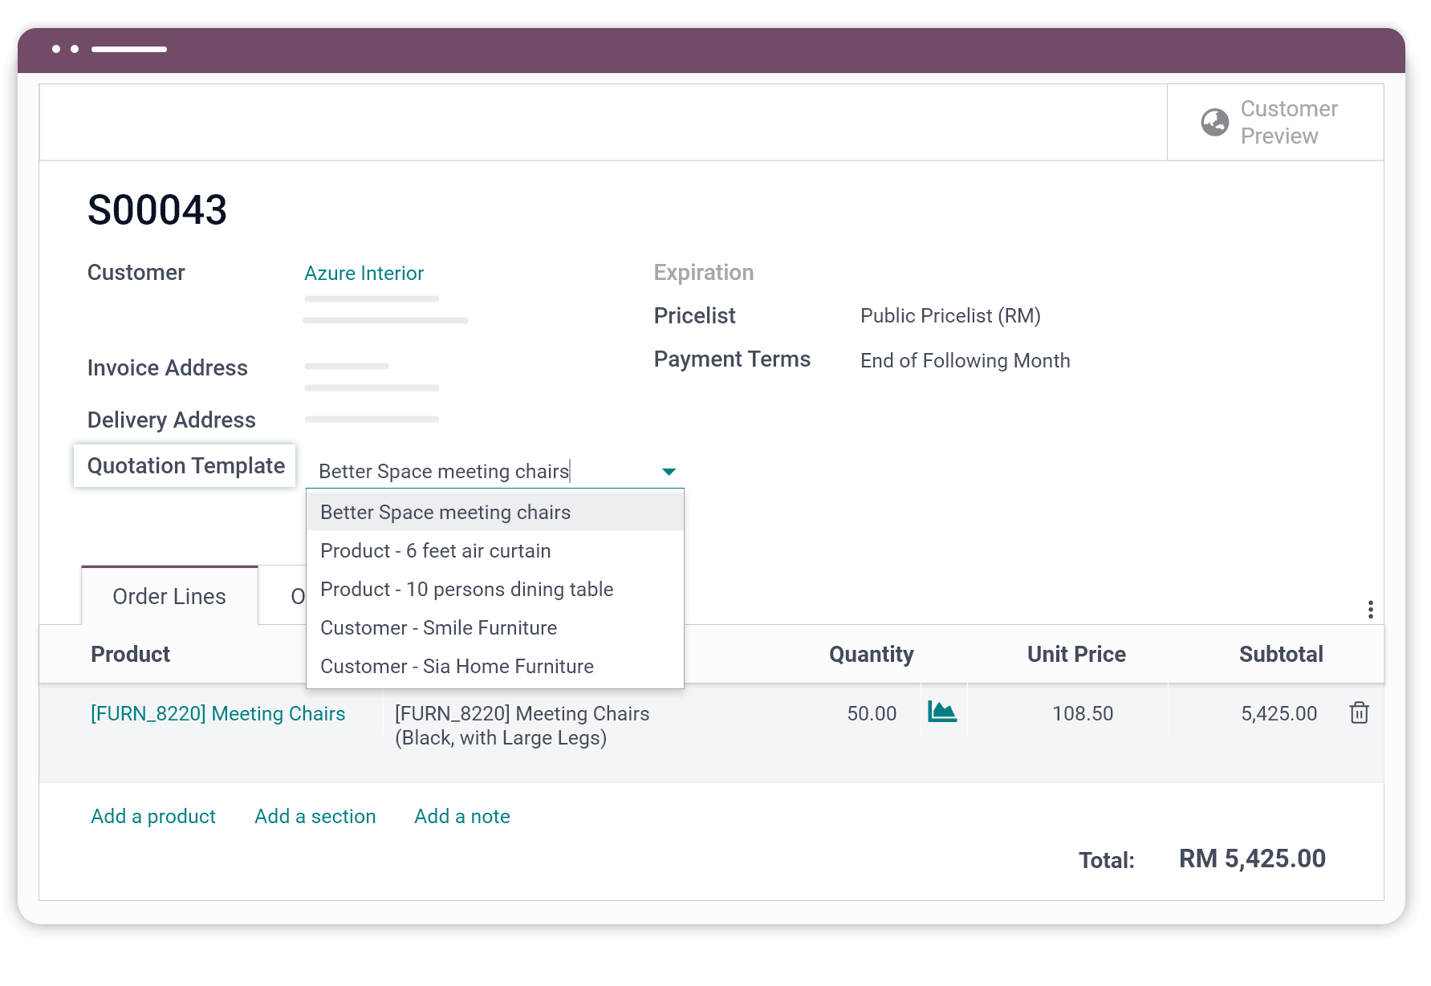1431x986 pixels.
Task: Click 'Add a note' link
Action: [x=461, y=816]
